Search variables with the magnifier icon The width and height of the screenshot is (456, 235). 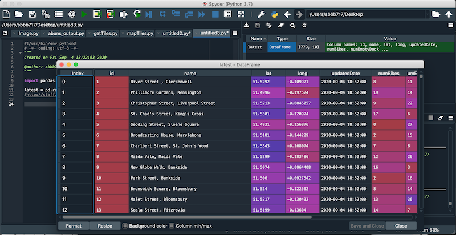pyautogui.click(x=292, y=25)
